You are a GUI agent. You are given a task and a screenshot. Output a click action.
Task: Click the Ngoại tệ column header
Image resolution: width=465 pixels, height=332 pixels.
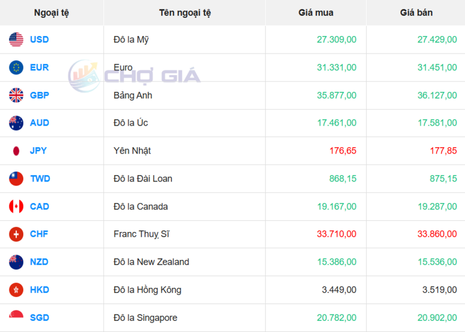(51, 13)
